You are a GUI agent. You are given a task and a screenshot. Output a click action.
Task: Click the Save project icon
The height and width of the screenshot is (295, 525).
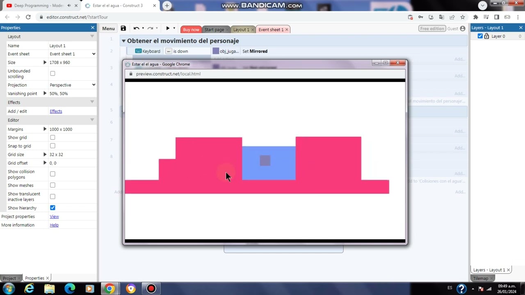[123, 28]
